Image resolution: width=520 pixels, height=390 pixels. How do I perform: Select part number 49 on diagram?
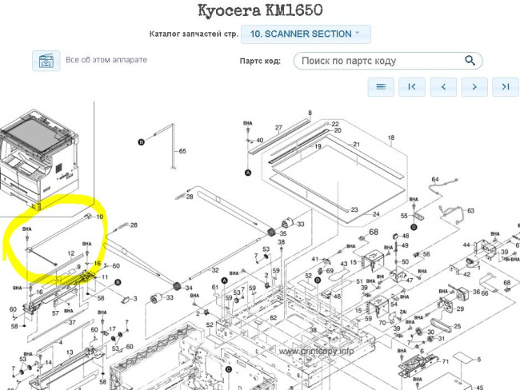405,245
